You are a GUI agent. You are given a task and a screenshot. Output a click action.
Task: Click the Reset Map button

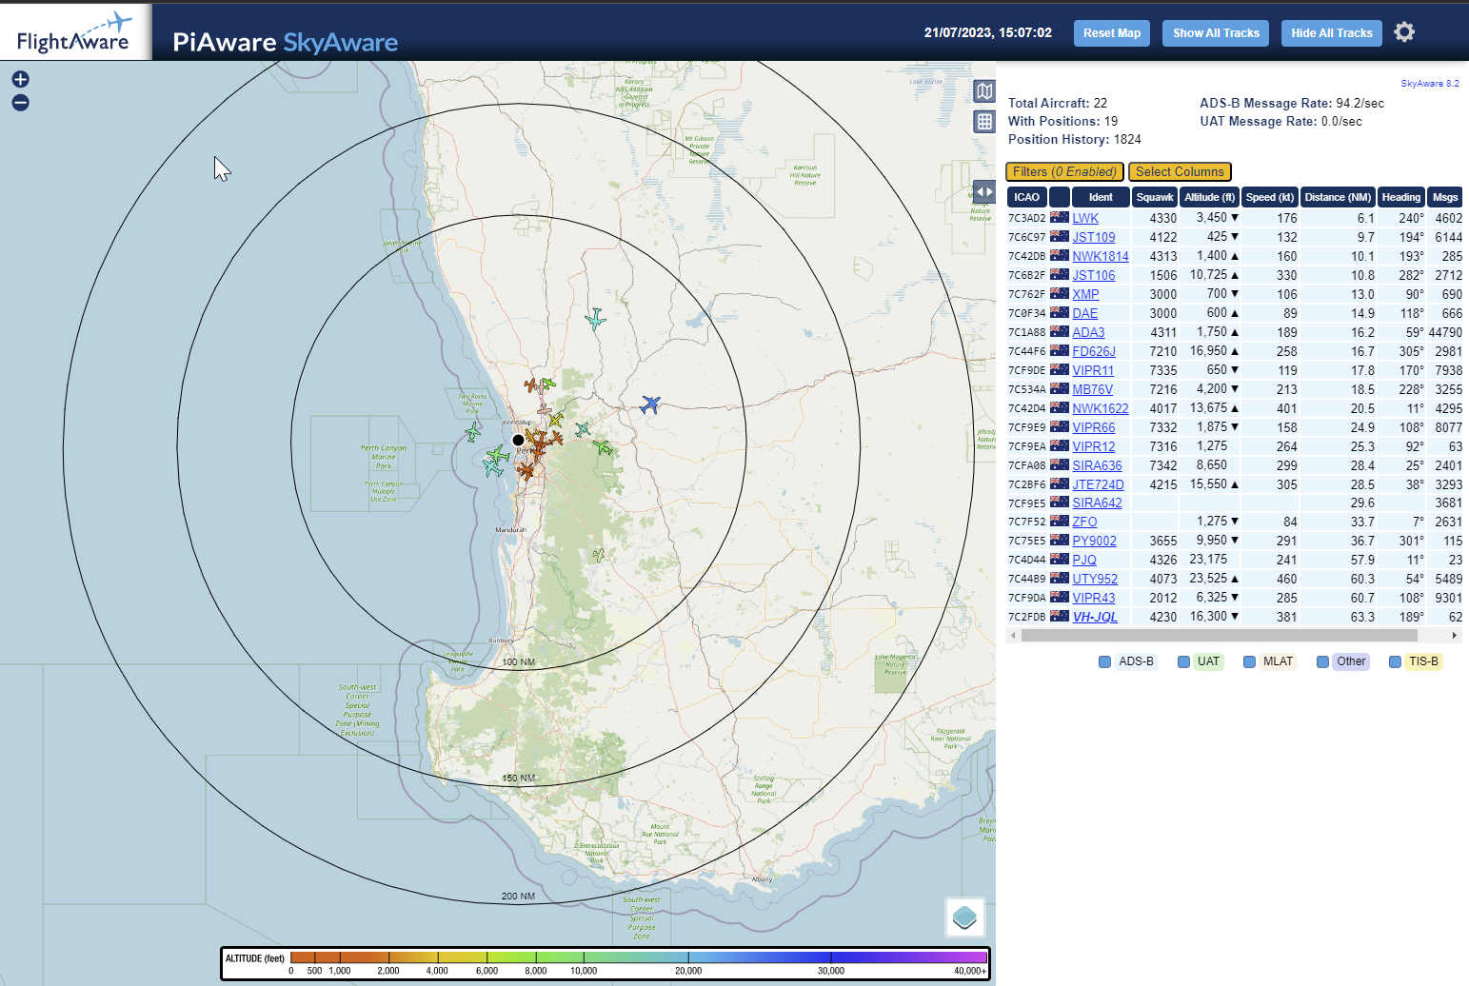(1111, 32)
